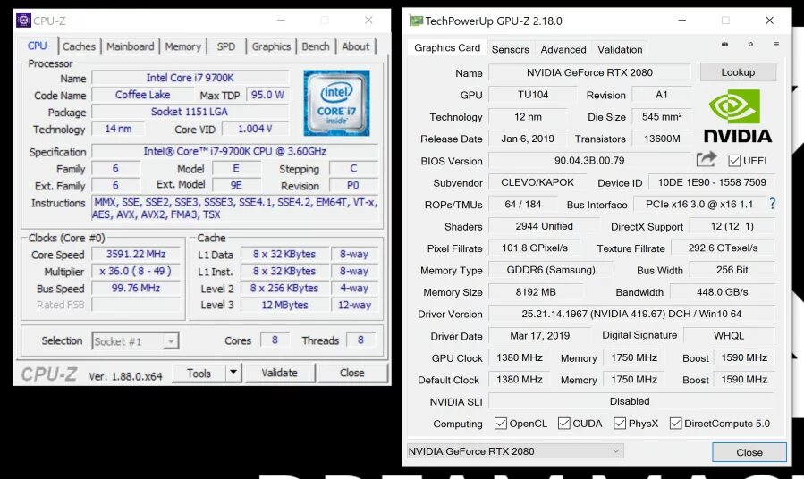This screenshot has width=804, height=479.
Task: Click the GPU-Z screenshot camera icon
Action: coord(724,45)
